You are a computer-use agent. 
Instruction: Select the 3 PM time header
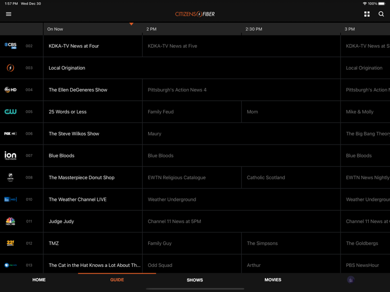(349, 29)
